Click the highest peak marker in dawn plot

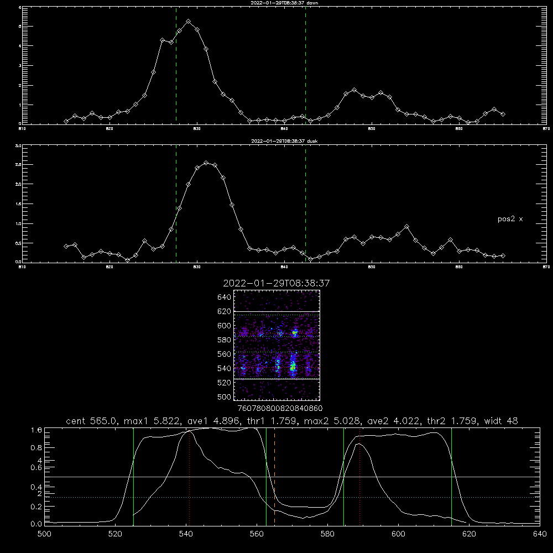(x=189, y=22)
